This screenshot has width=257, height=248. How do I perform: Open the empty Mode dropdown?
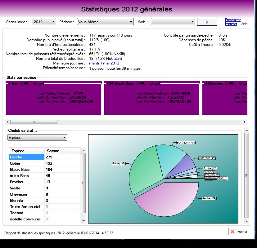(173, 22)
